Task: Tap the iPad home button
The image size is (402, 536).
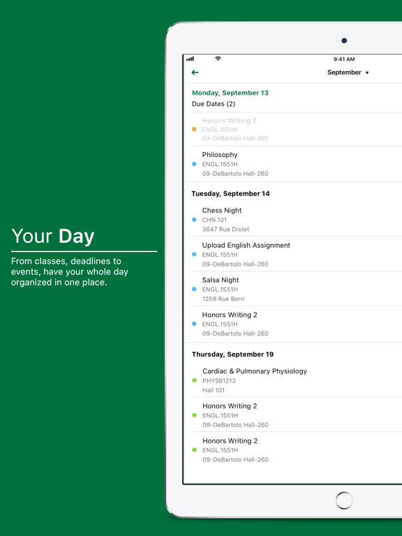Action: coord(344,500)
